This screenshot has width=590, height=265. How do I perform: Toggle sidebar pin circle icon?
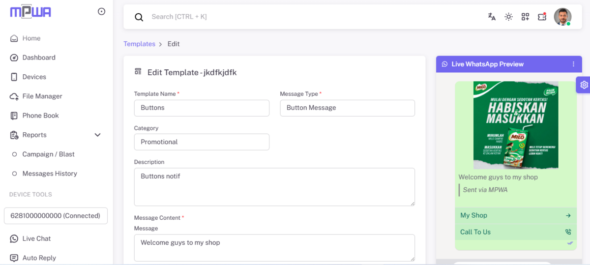click(x=101, y=11)
